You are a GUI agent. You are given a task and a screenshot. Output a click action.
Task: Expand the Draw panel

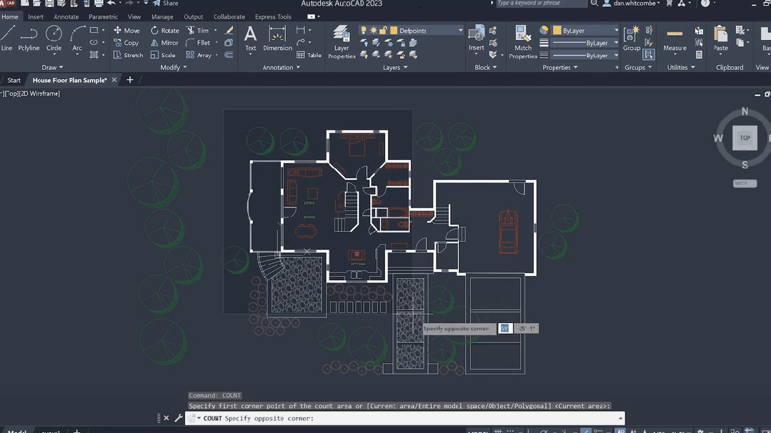point(53,68)
